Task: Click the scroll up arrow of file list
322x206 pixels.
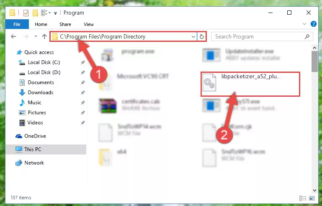Action: (x=314, y=48)
